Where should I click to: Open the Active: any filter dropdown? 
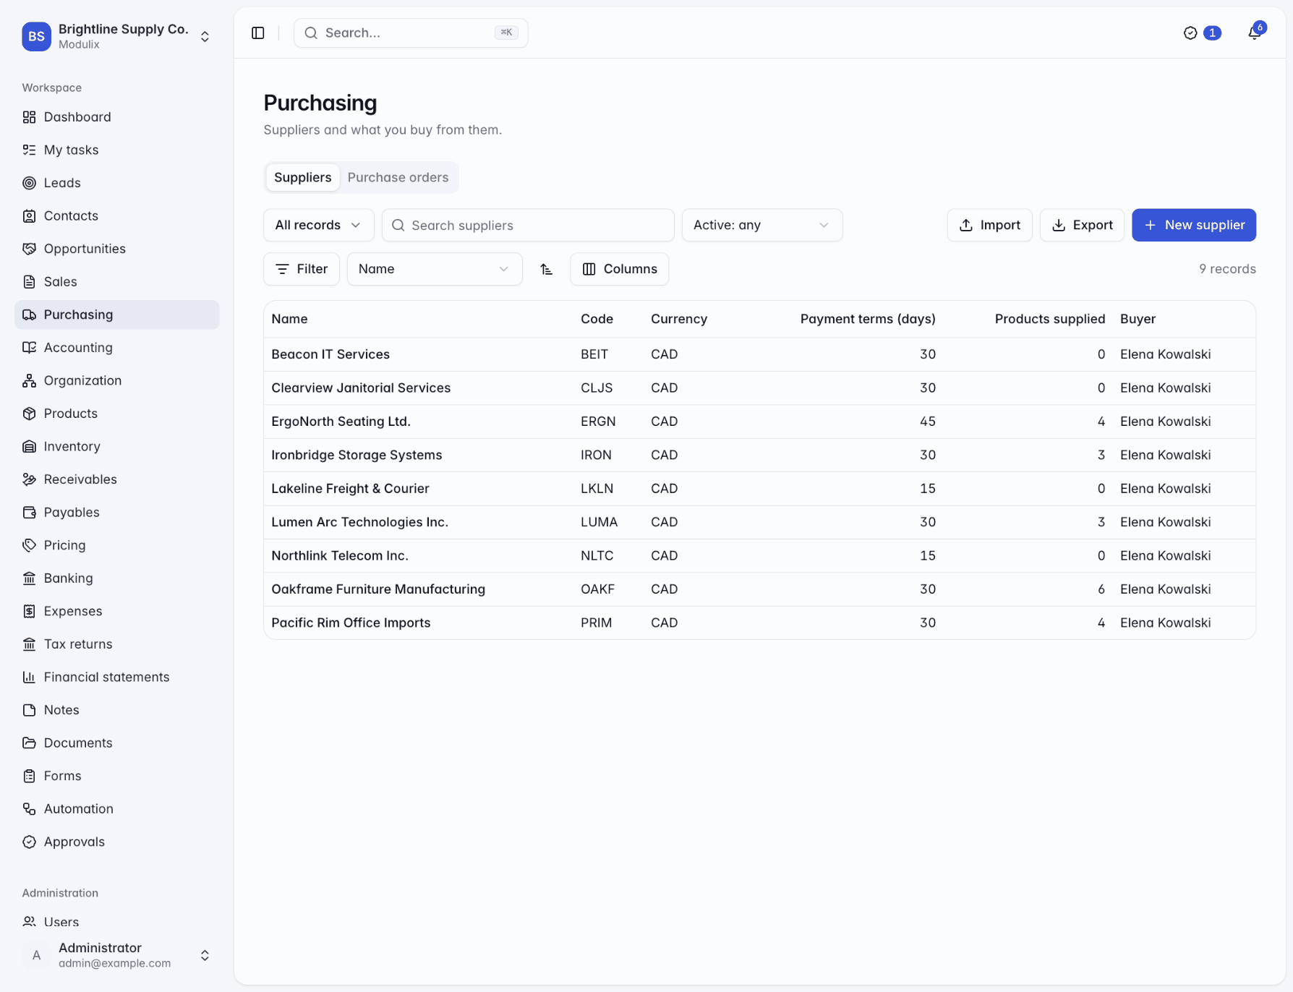click(762, 225)
